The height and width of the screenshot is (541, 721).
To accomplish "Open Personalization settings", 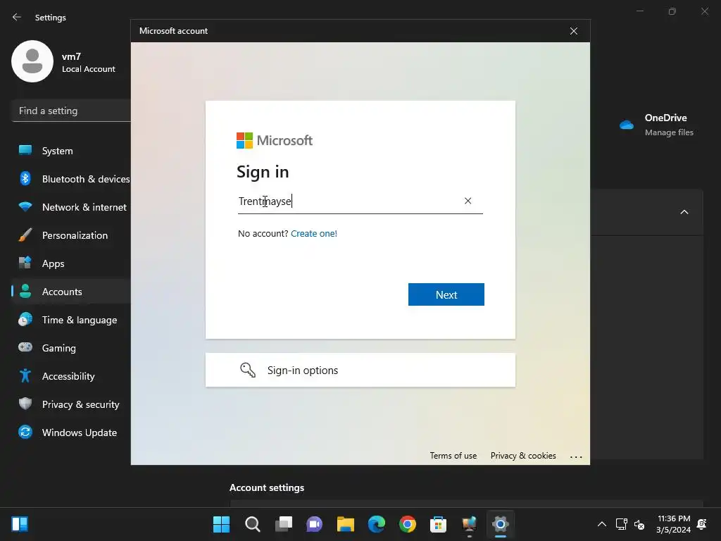I will pyautogui.click(x=71, y=235).
